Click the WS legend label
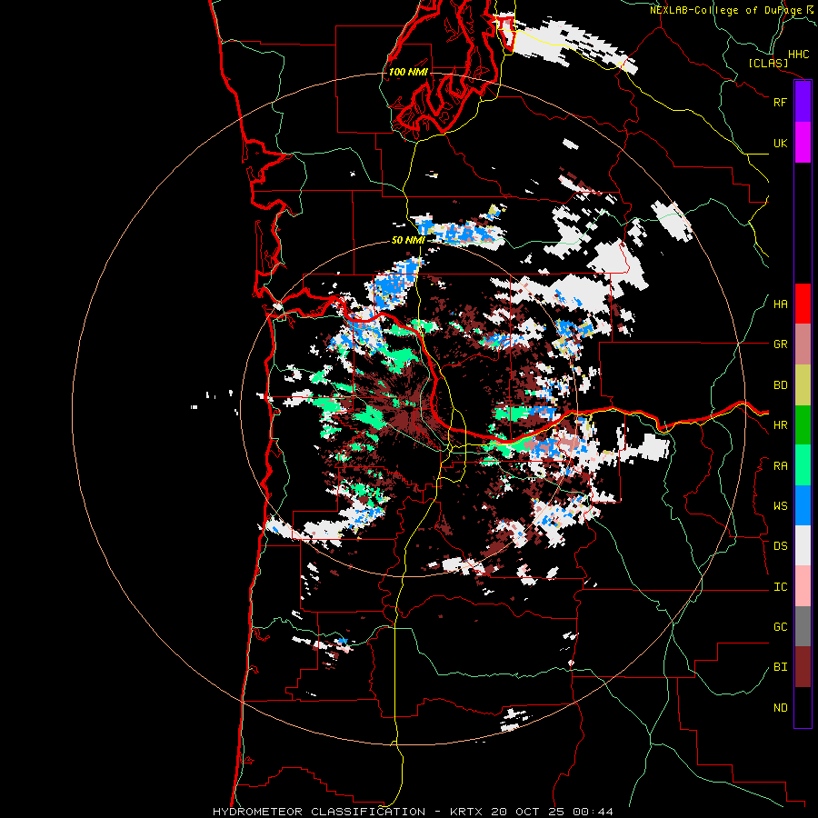 tap(780, 506)
